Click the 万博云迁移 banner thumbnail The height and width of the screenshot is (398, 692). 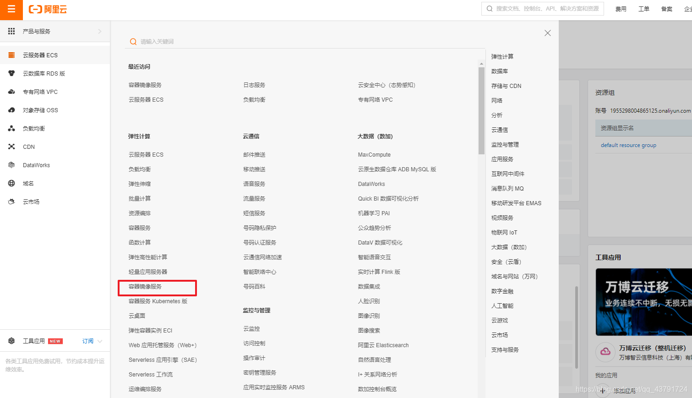(x=643, y=302)
